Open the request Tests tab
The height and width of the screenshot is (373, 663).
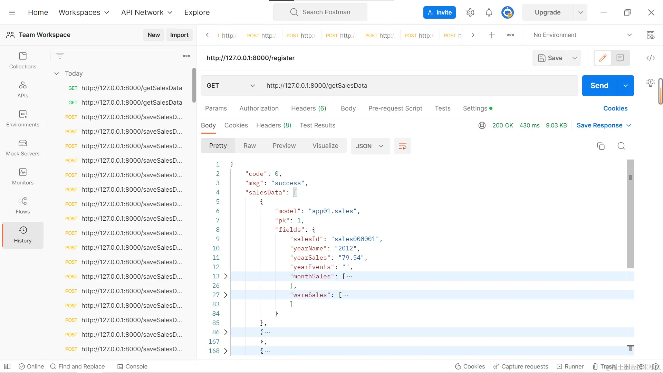(443, 108)
